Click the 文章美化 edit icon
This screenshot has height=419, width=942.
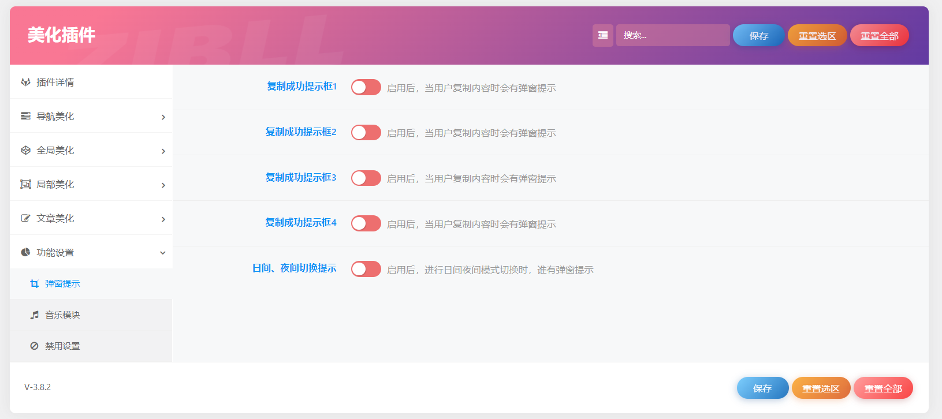point(25,218)
